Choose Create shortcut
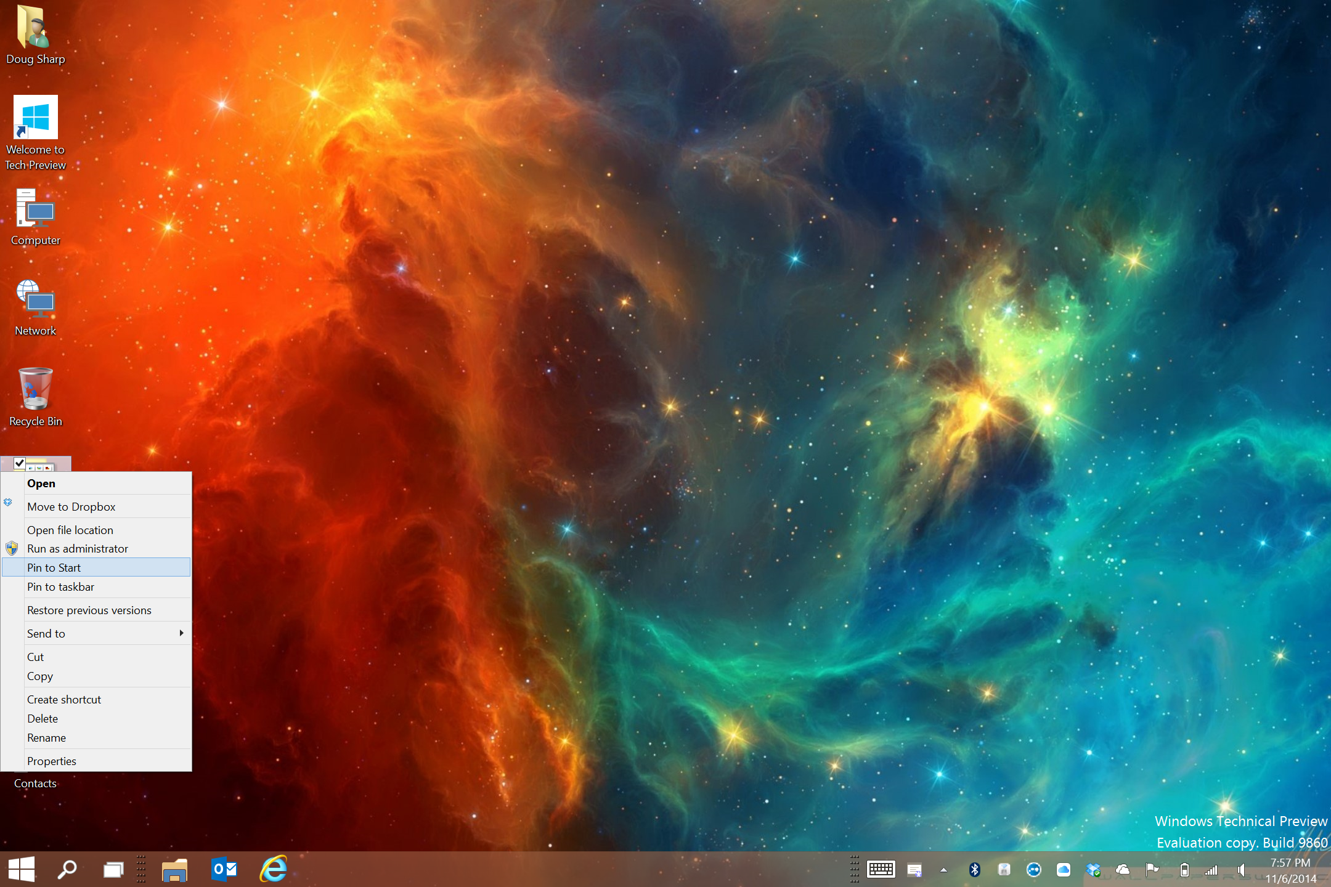Image resolution: width=1331 pixels, height=887 pixels. click(x=97, y=700)
